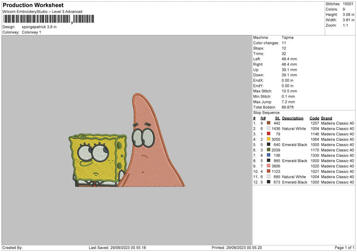Click the Max Jump value '7.2 mm'
The image size is (357, 252).
point(288,102)
